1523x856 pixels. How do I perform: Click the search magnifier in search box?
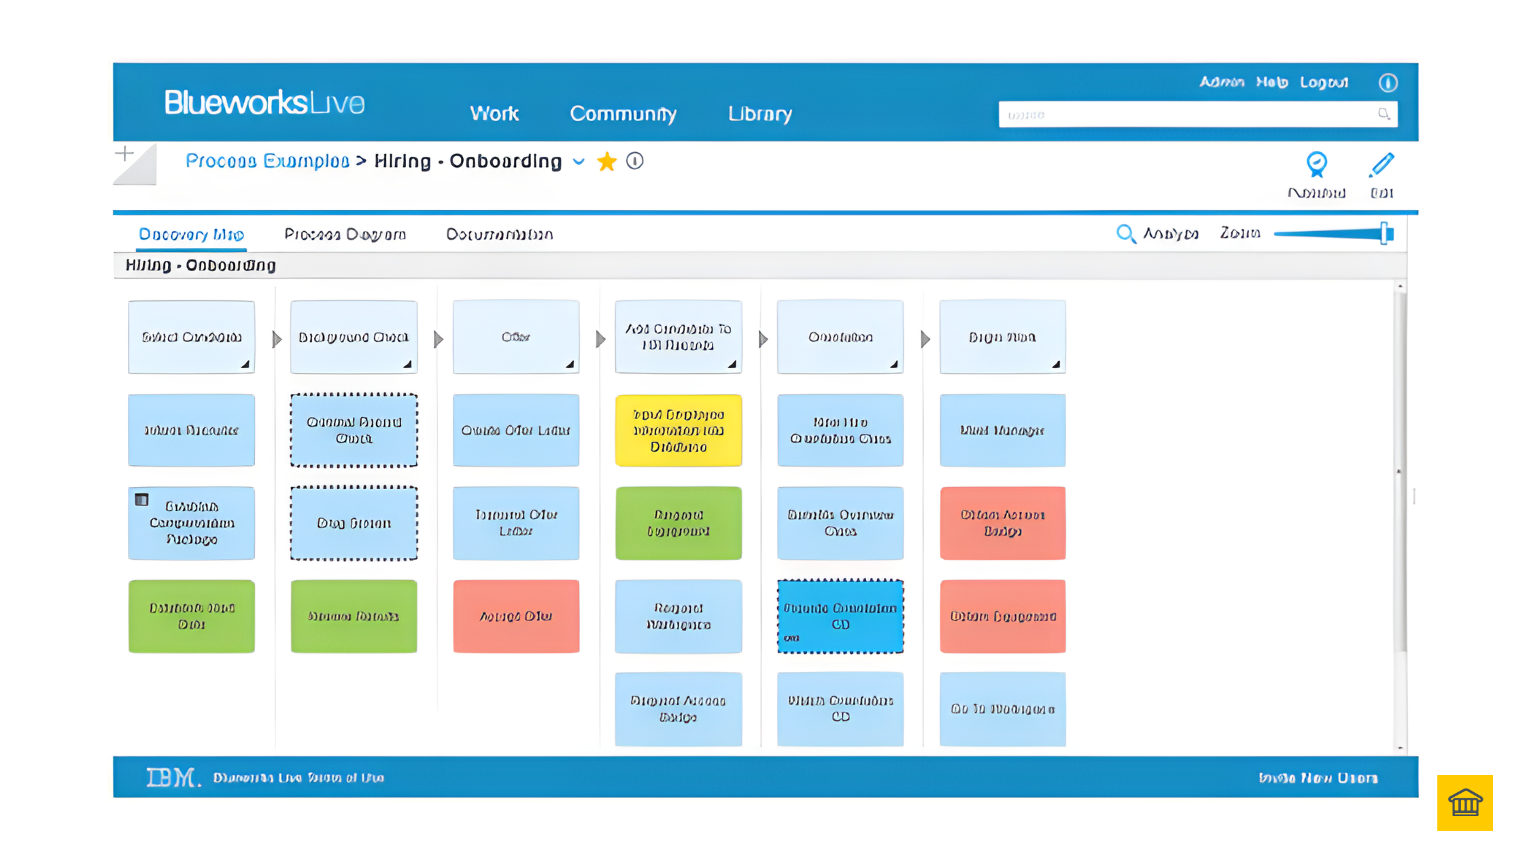click(1384, 114)
